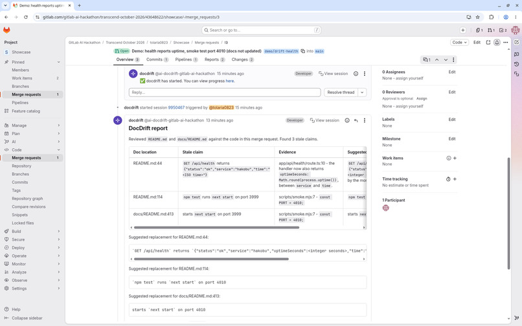Switch to the Pipelines tab
The width and height of the screenshot is (522, 326).
coord(187,60)
